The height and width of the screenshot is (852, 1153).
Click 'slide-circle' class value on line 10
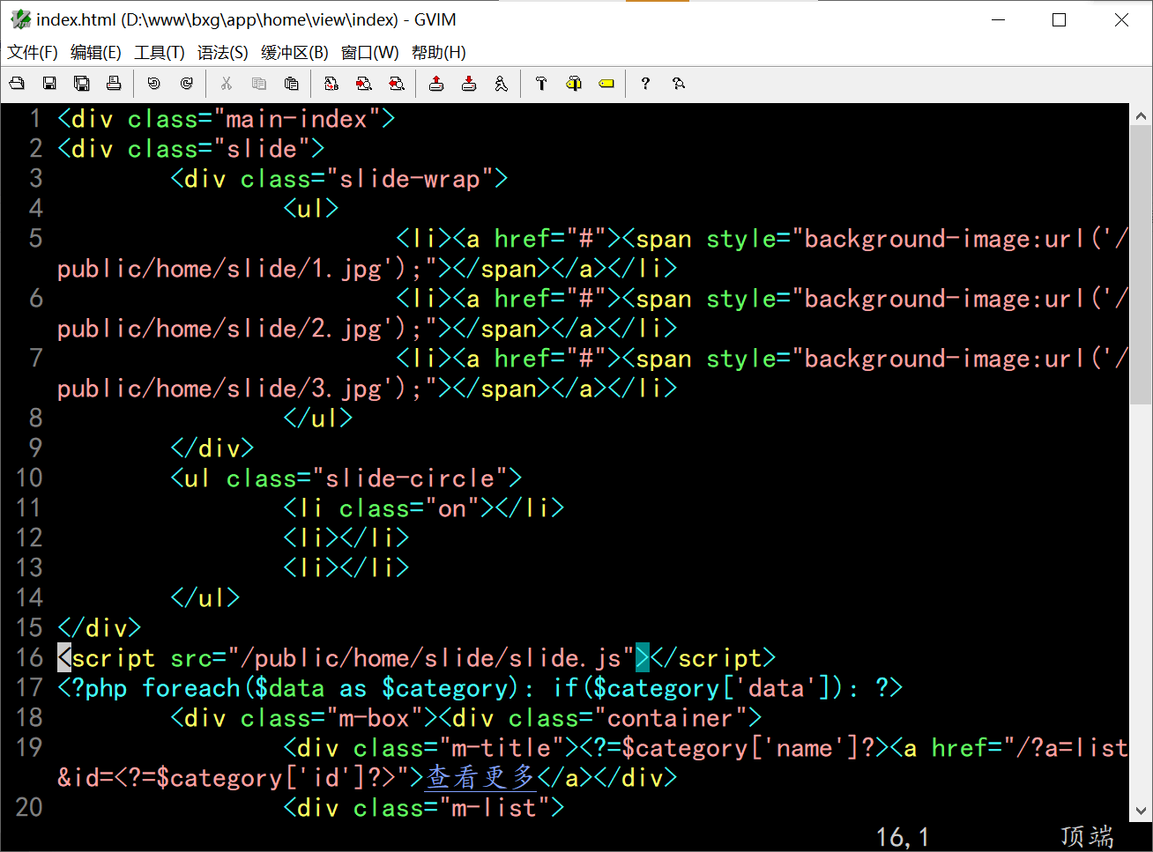pyautogui.click(x=410, y=478)
